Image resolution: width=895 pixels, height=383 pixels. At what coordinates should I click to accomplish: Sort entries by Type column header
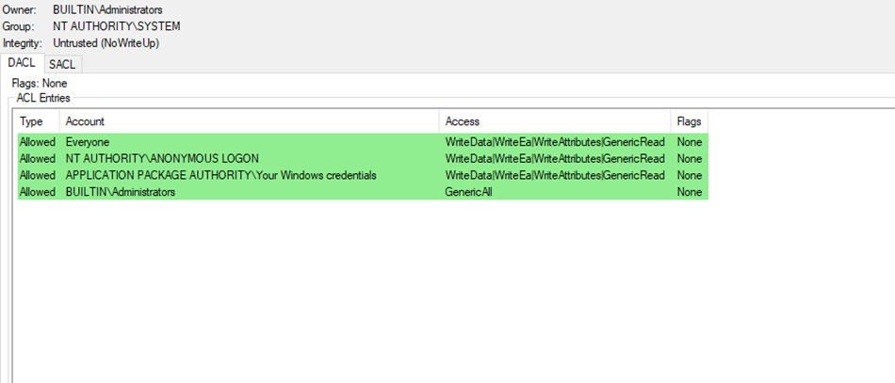32,121
